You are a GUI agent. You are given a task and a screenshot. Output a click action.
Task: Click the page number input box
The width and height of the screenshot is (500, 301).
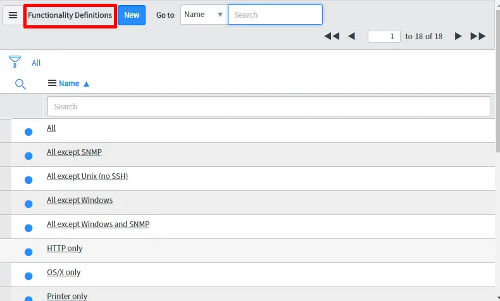coord(384,36)
